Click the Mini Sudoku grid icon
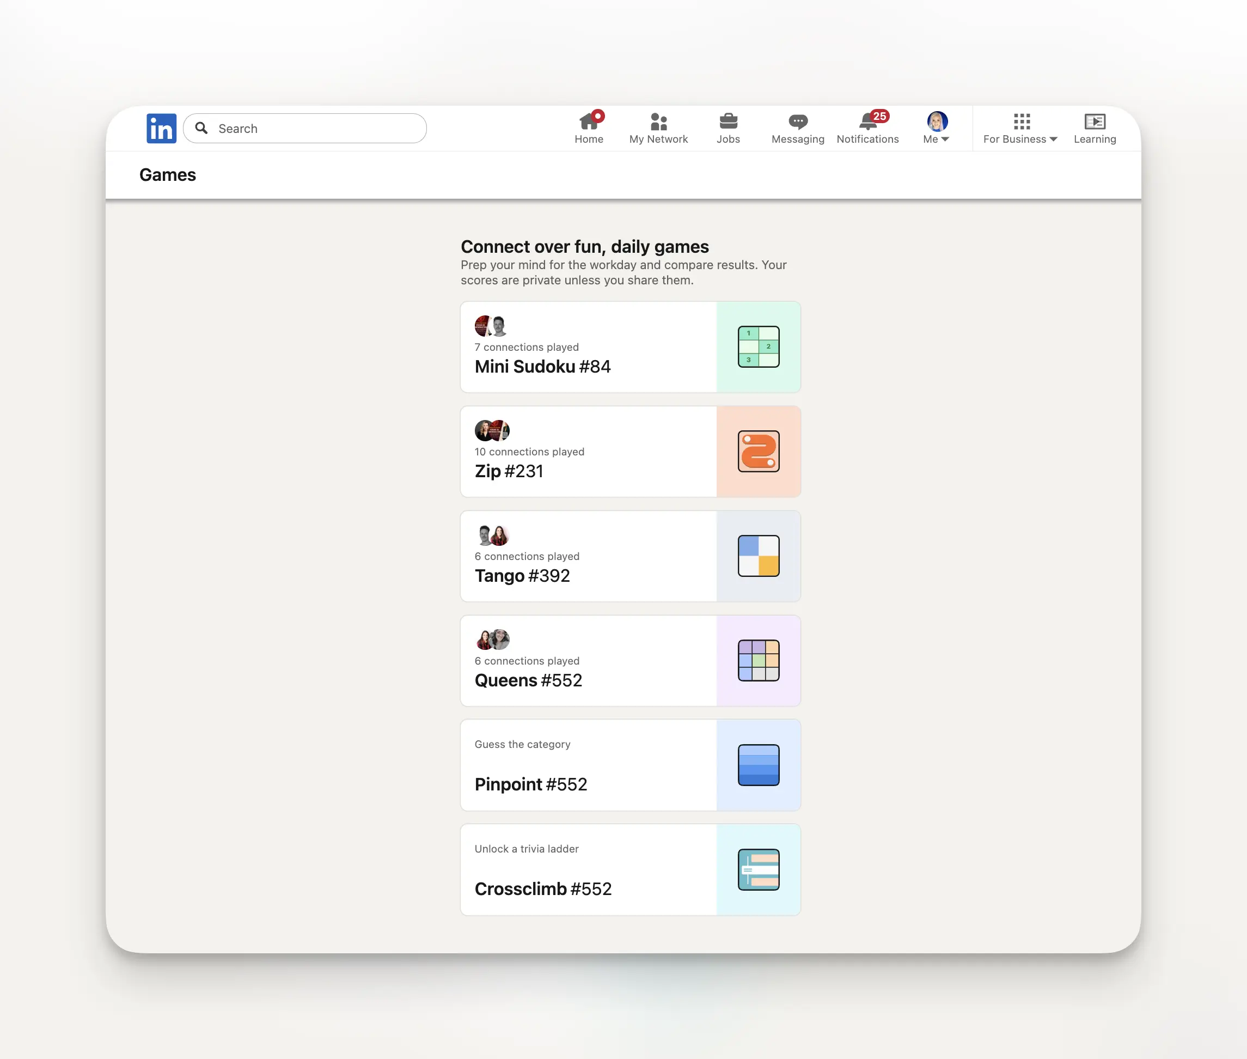 coord(759,347)
